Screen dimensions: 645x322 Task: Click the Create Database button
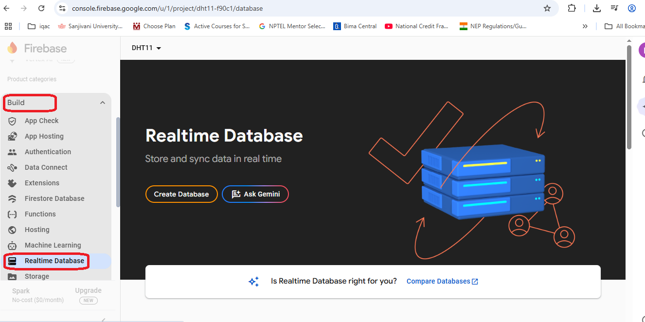[x=181, y=194]
